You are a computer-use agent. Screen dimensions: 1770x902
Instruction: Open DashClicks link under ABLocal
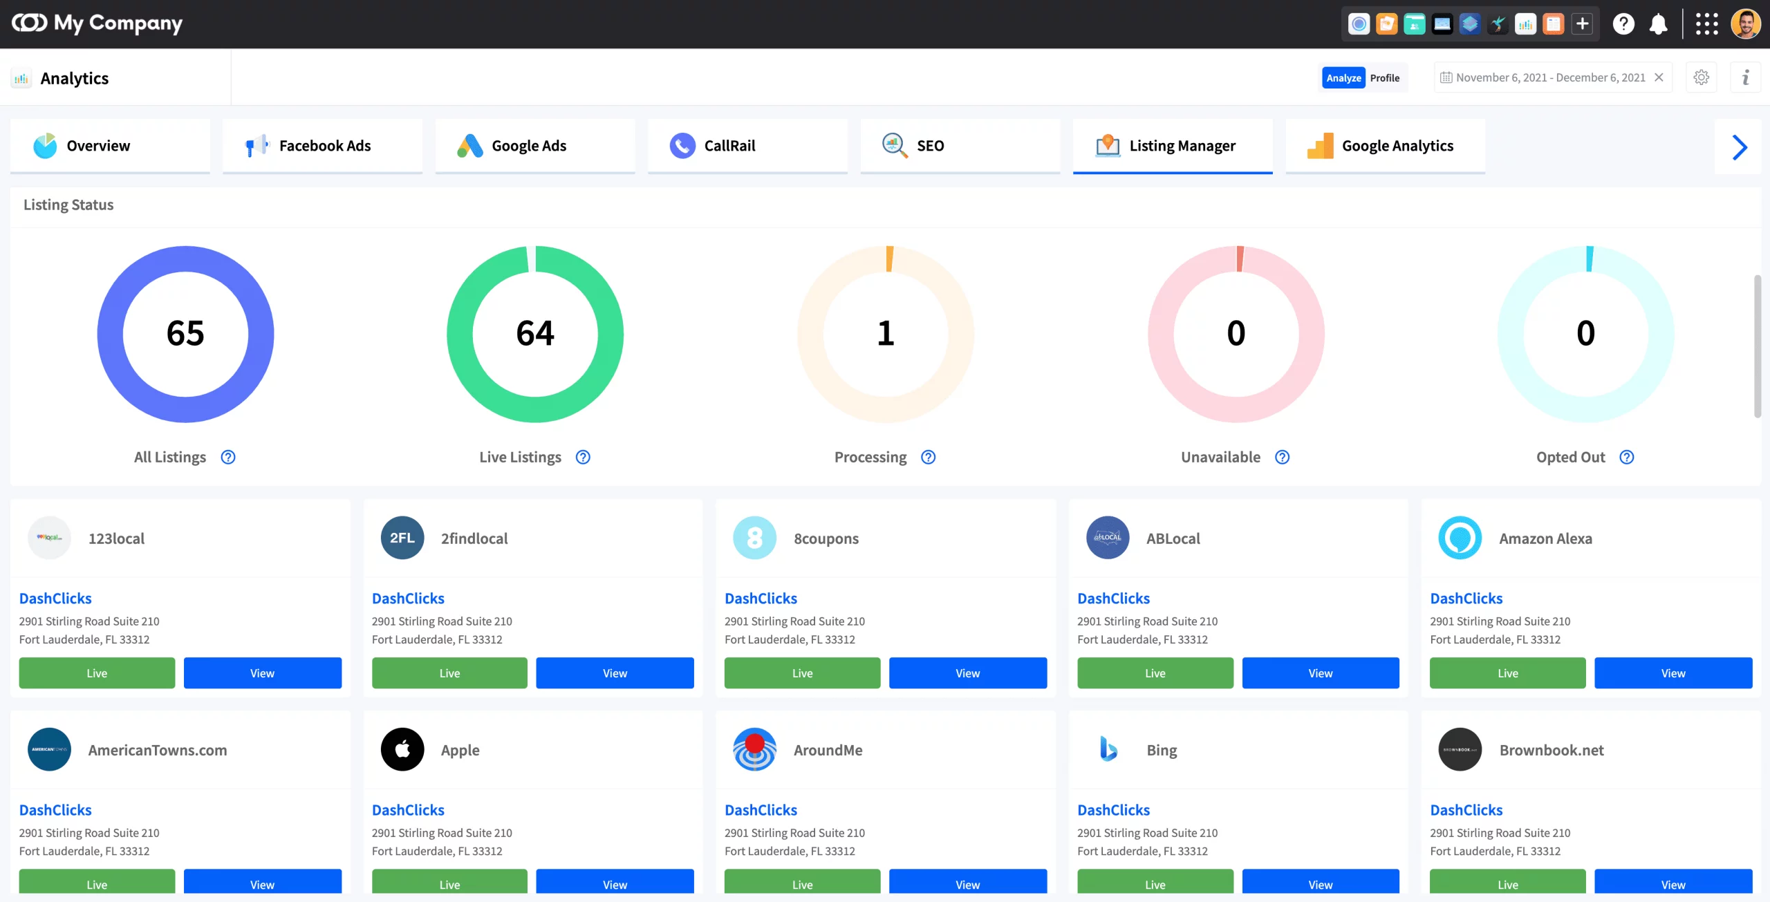click(1113, 599)
